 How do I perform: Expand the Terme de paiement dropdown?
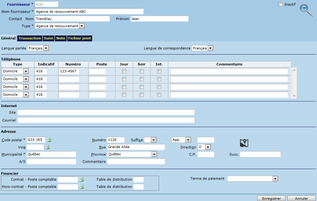tap(275, 179)
